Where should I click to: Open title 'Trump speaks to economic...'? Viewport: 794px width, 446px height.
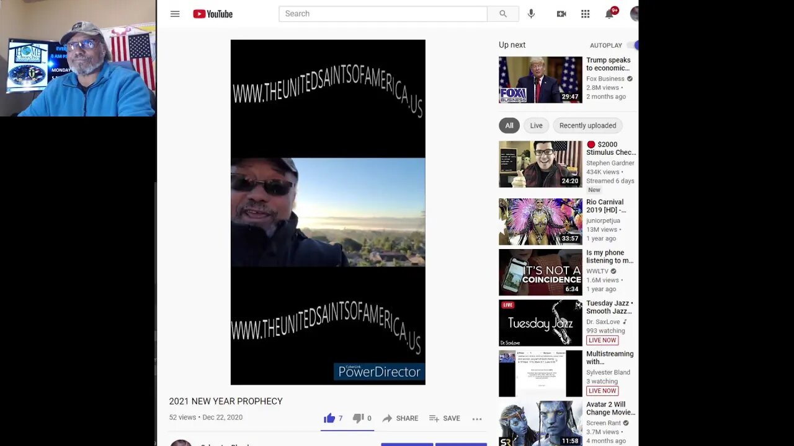(609, 64)
